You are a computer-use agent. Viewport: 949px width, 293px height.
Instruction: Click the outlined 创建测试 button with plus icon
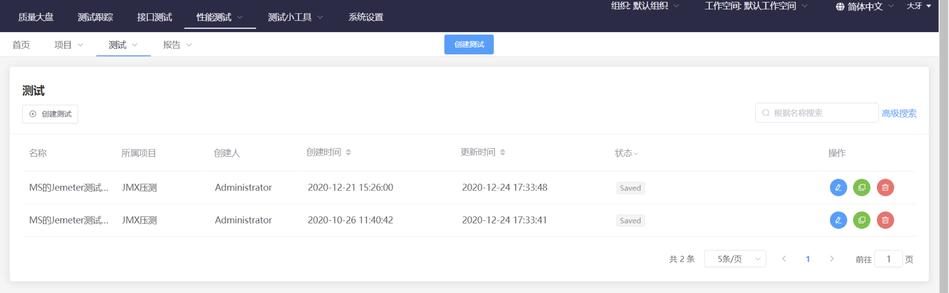(x=50, y=114)
